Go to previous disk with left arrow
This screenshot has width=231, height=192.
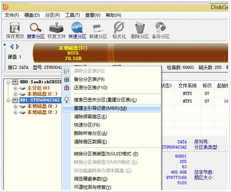tap(12, 47)
